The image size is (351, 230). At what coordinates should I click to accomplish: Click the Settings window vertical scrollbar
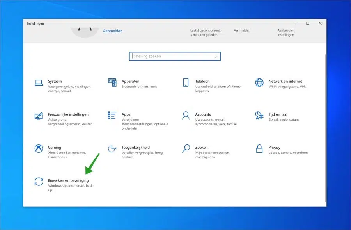click(x=326, y=128)
